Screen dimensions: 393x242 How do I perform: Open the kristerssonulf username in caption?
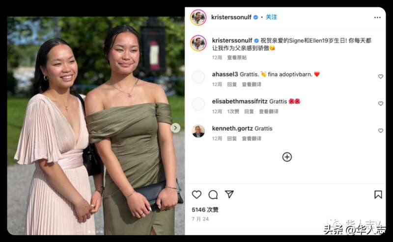point(232,41)
